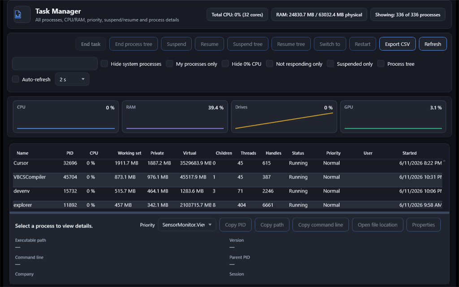This screenshot has width=459, height=287.
Task: Sort by PID column header
Action: (69, 153)
